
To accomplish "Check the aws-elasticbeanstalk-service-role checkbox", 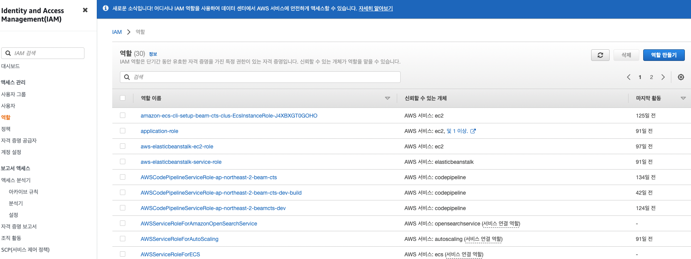I will point(123,161).
